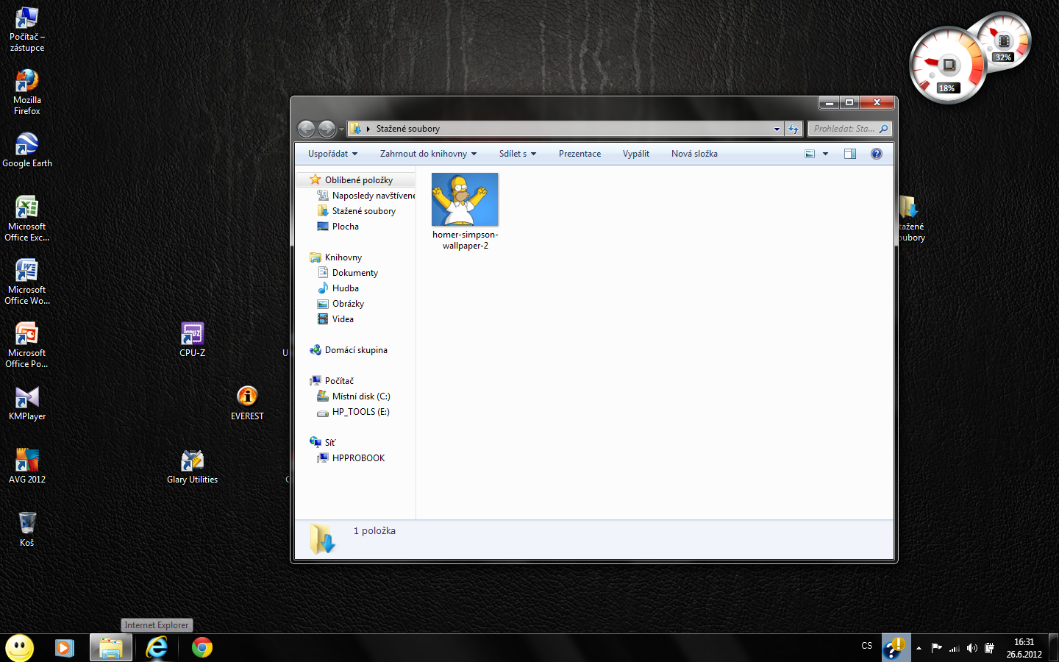Open EVEREST desktop shortcut

[x=247, y=403]
